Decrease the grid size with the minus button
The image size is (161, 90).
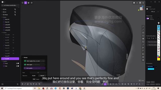(148, 12)
